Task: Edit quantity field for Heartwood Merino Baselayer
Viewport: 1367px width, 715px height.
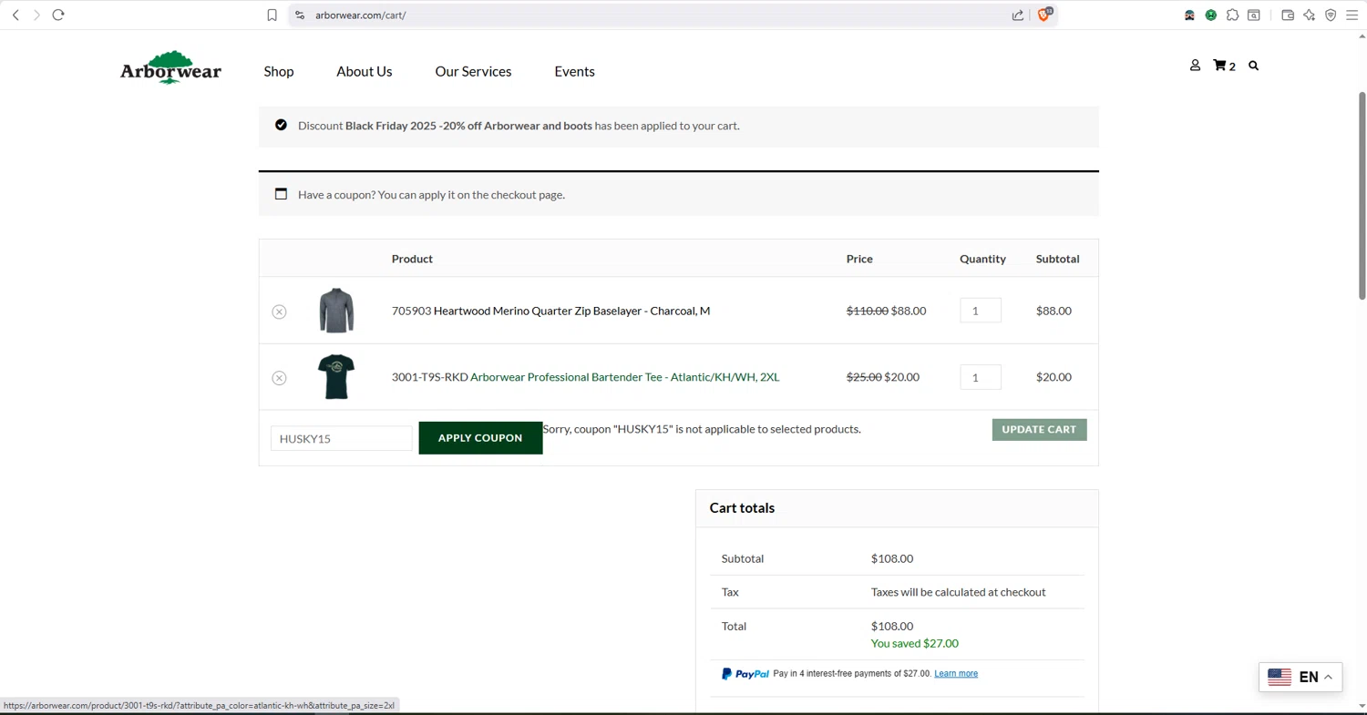Action: click(981, 311)
